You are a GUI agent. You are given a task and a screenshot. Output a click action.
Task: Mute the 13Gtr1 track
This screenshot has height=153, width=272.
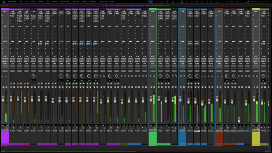(x=198, y=87)
